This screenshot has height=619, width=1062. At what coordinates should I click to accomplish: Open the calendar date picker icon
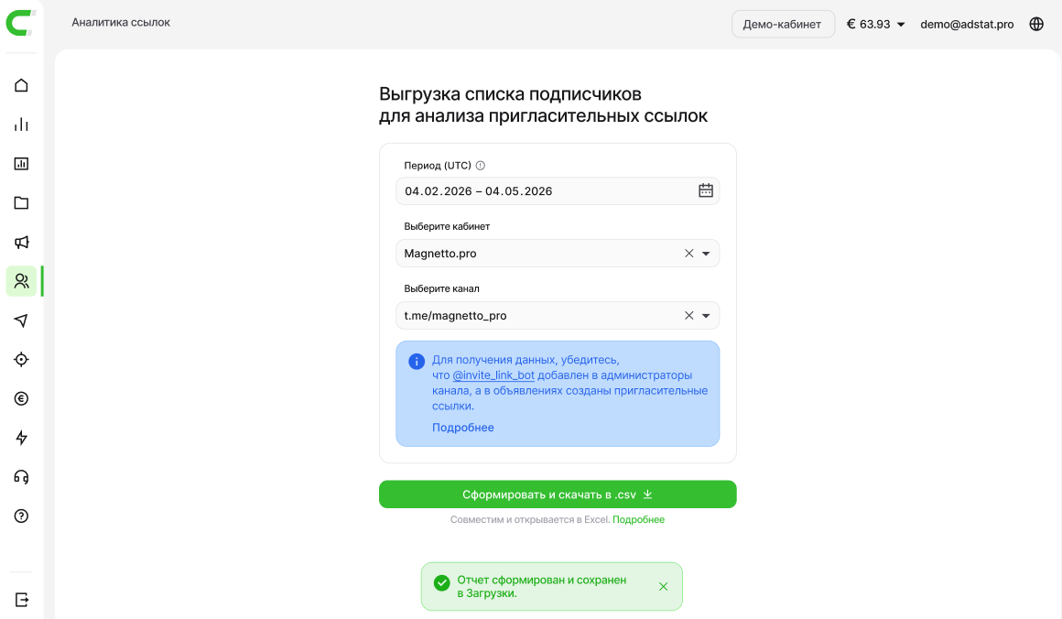tap(706, 191)
